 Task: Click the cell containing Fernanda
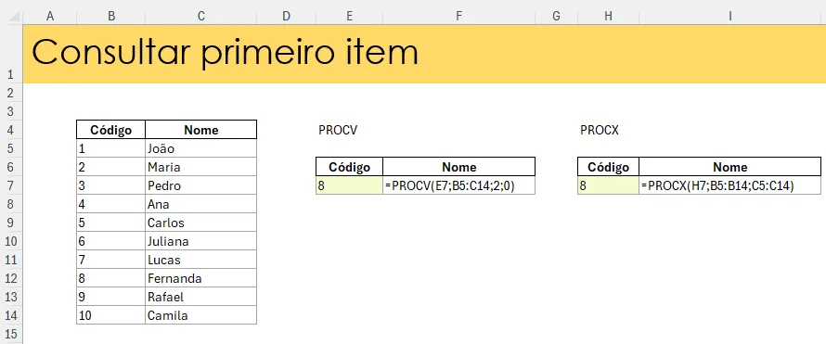click(200, 278)
